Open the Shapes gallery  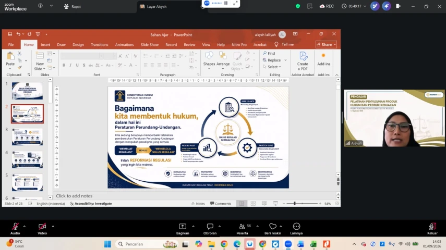(209, 60)
